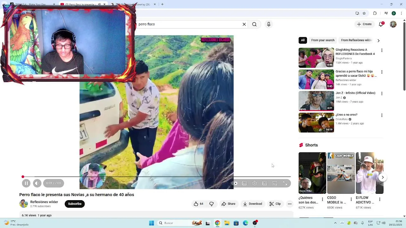The width and height of the screenshot is (406, 228).
Task: Open the Create menu
Action: pos(364,24)
